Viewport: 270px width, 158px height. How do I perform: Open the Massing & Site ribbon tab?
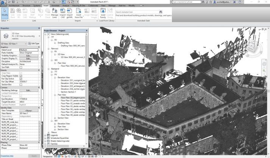point(78,6)
